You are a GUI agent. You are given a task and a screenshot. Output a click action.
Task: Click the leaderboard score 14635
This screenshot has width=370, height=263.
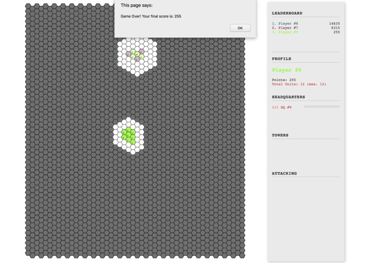[334, 23]
